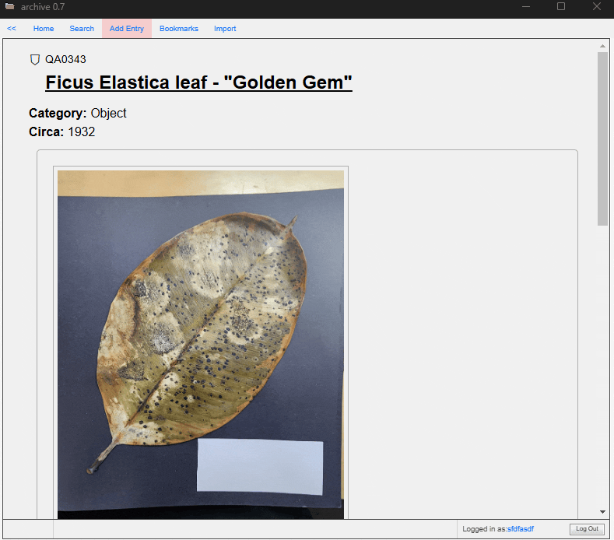
Task: Minimize the archive window
Action: [526, 7]
